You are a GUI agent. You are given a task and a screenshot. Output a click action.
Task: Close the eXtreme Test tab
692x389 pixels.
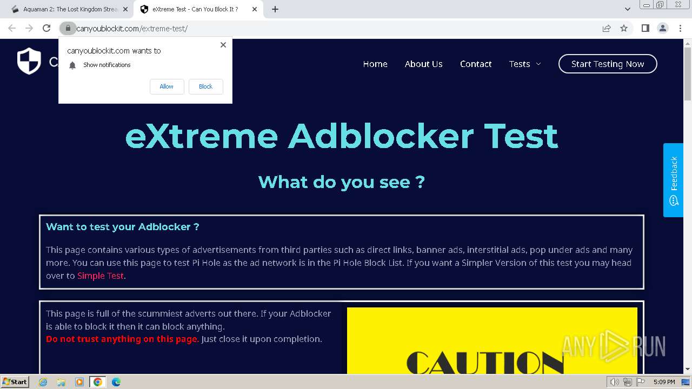point(255,9)
